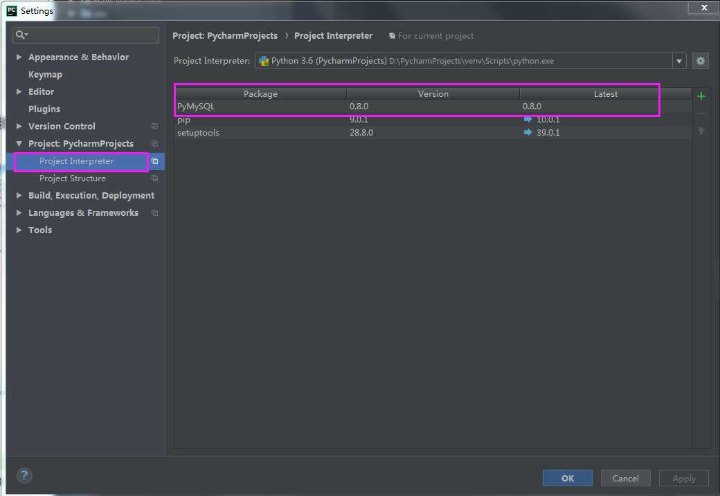
Task: Select Version Control label
Action: pos(62,126)
